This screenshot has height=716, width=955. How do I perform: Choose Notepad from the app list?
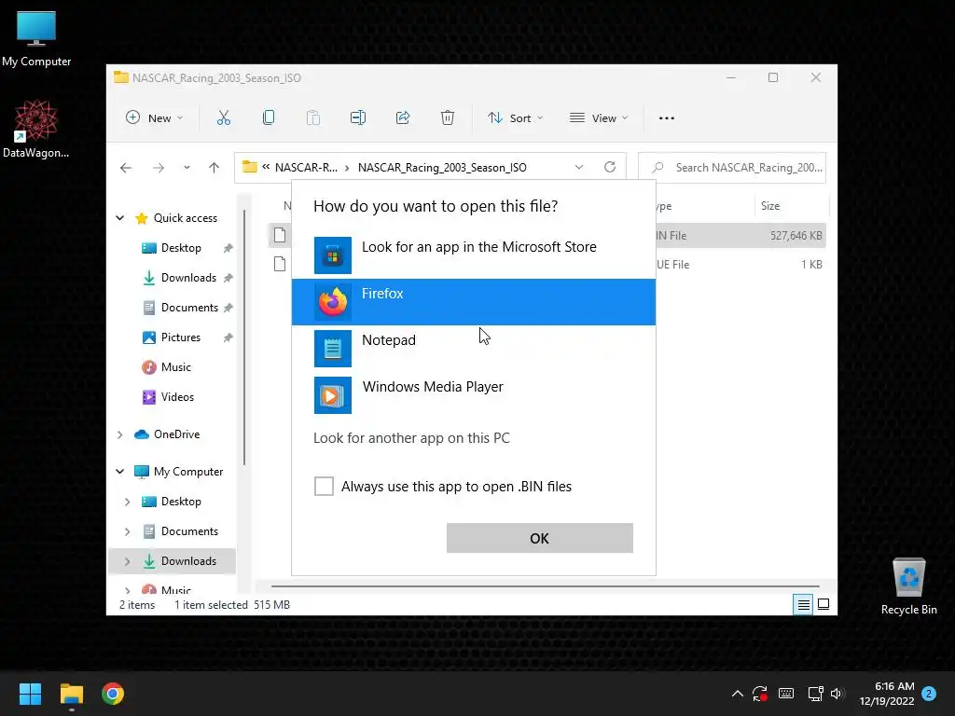(473, 349)
